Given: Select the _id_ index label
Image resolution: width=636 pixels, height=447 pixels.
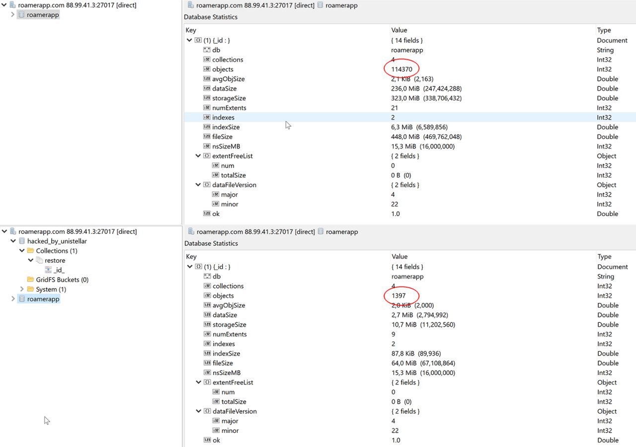Looking at the screenshot, I should (x=59, y=270).
